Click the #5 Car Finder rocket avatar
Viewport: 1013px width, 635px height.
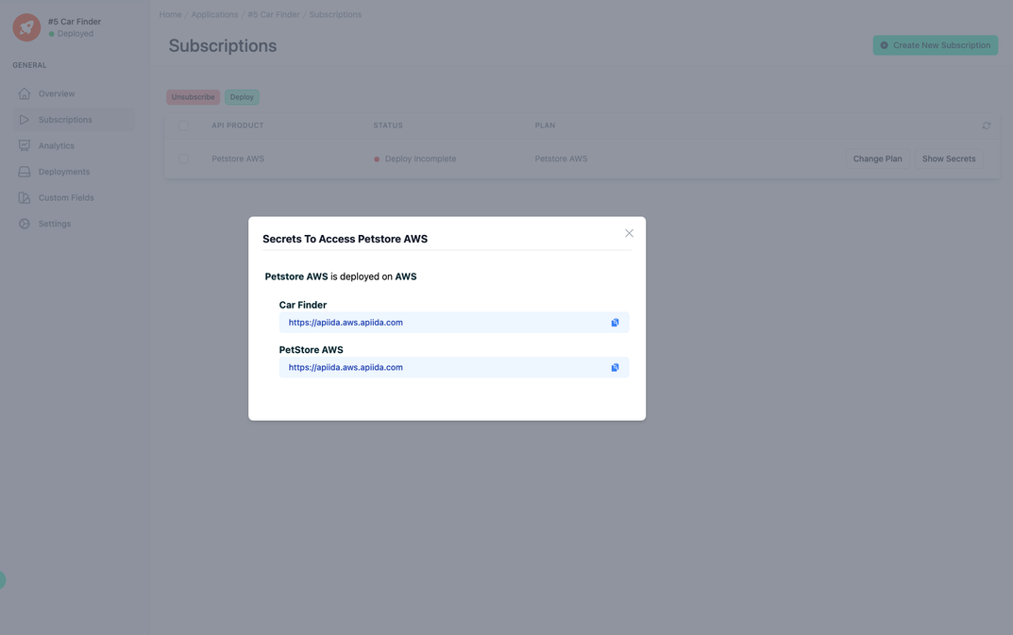coord(25,26)
